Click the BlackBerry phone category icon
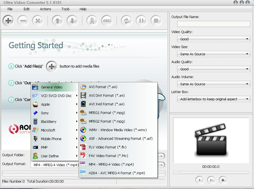 (35, 121)
